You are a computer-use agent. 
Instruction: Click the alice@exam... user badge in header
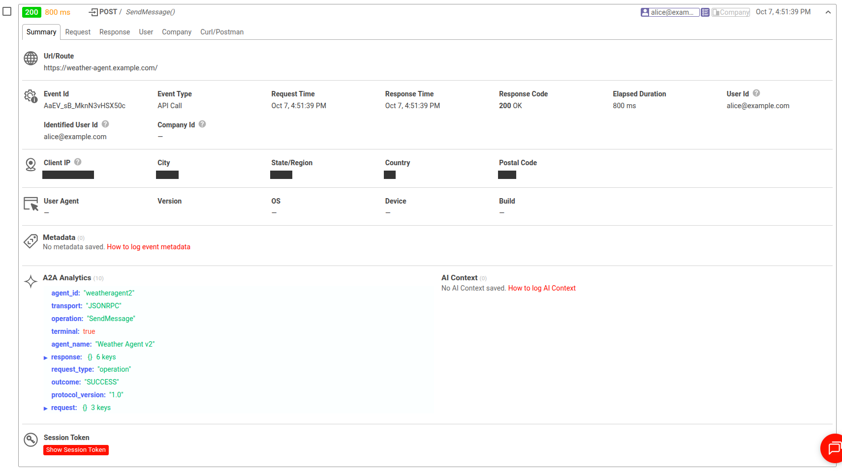(x=670, y=12)
